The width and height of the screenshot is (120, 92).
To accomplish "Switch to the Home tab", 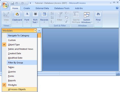I will [15, 8].
